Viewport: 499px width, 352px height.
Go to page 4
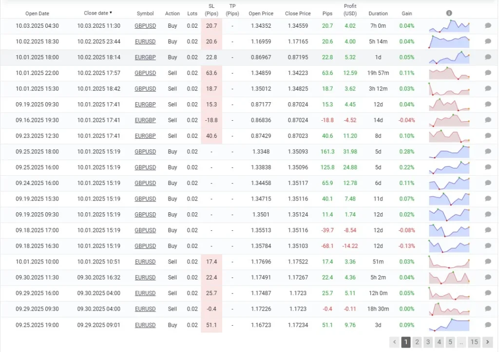[439, 342]
